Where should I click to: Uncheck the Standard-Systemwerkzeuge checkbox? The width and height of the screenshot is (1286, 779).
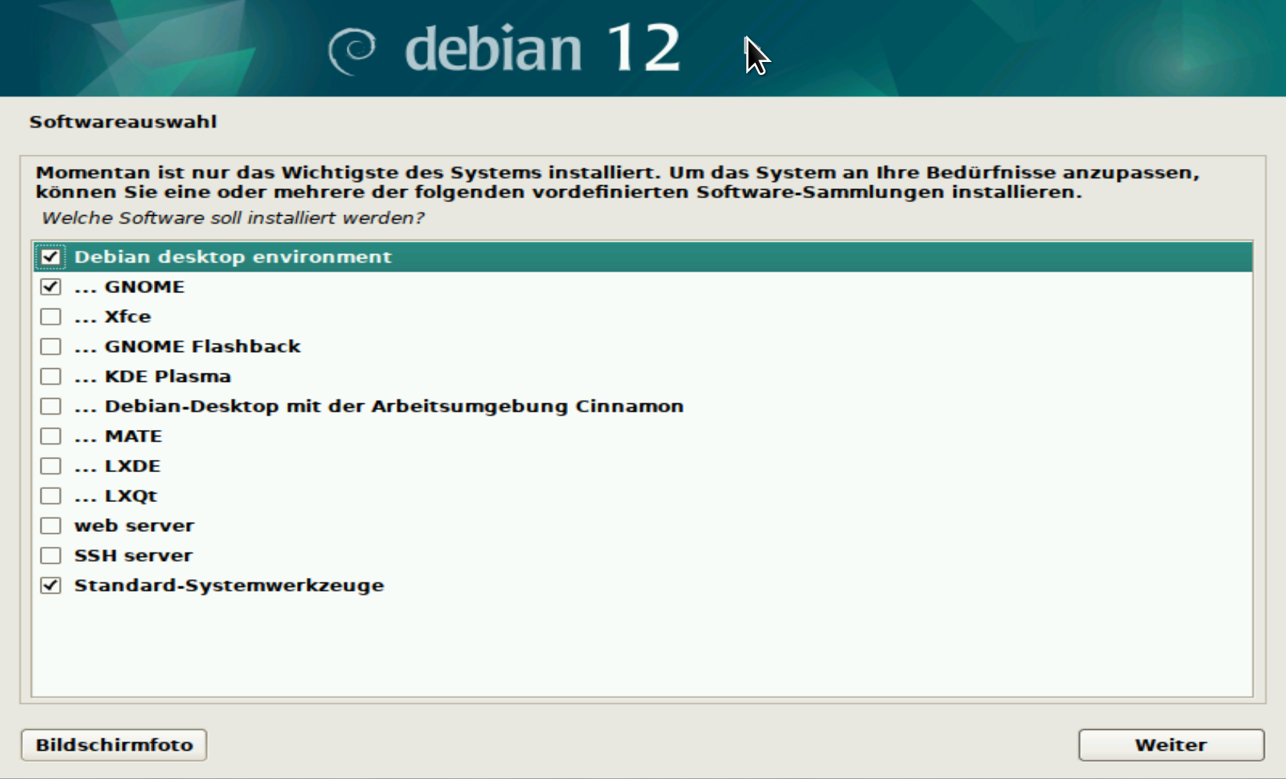point(51,585)
